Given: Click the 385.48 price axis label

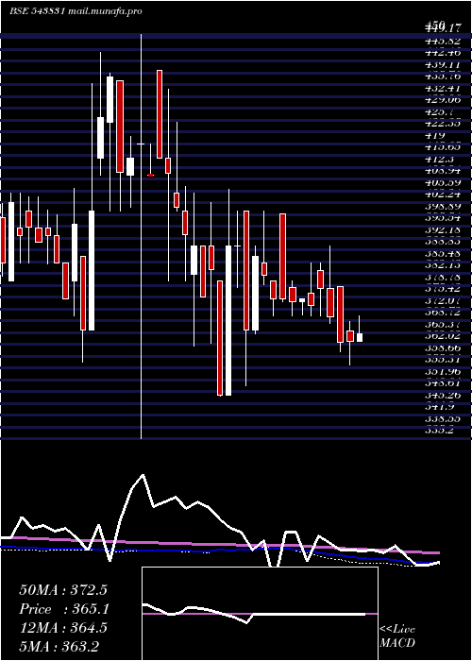Looking at the screenshot, I should pyautogui.click(x=442, y=254).
